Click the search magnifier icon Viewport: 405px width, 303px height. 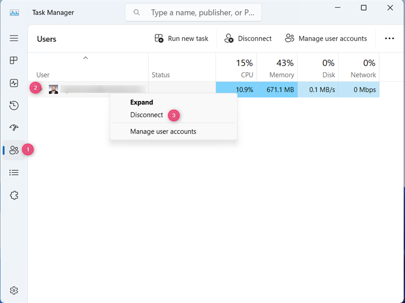tap(136, 12)
